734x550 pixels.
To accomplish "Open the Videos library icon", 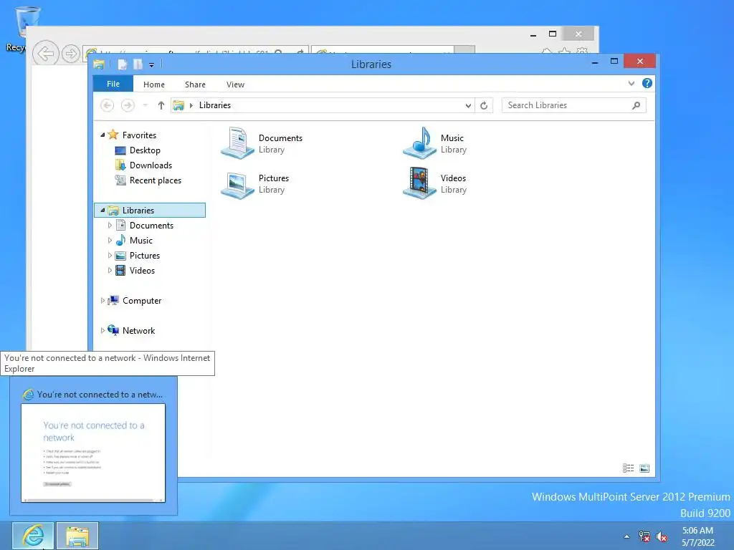I will tap(419, 183).
